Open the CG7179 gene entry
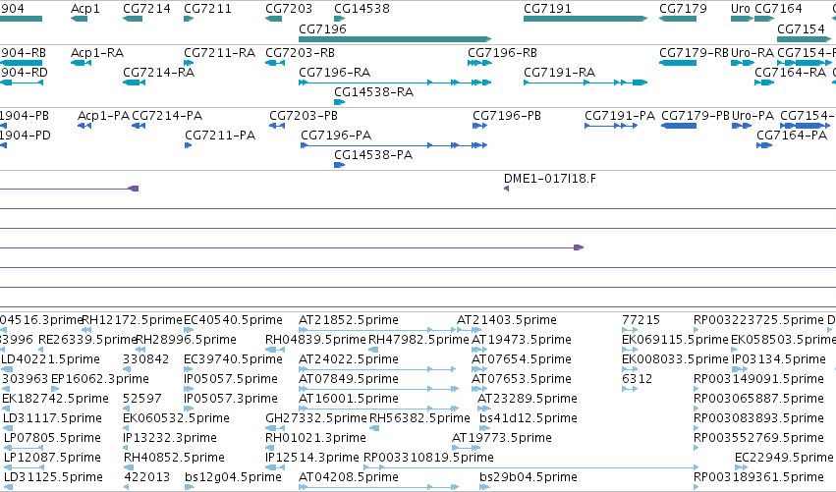This screenshot has height=492, width=836. (683, 9)
